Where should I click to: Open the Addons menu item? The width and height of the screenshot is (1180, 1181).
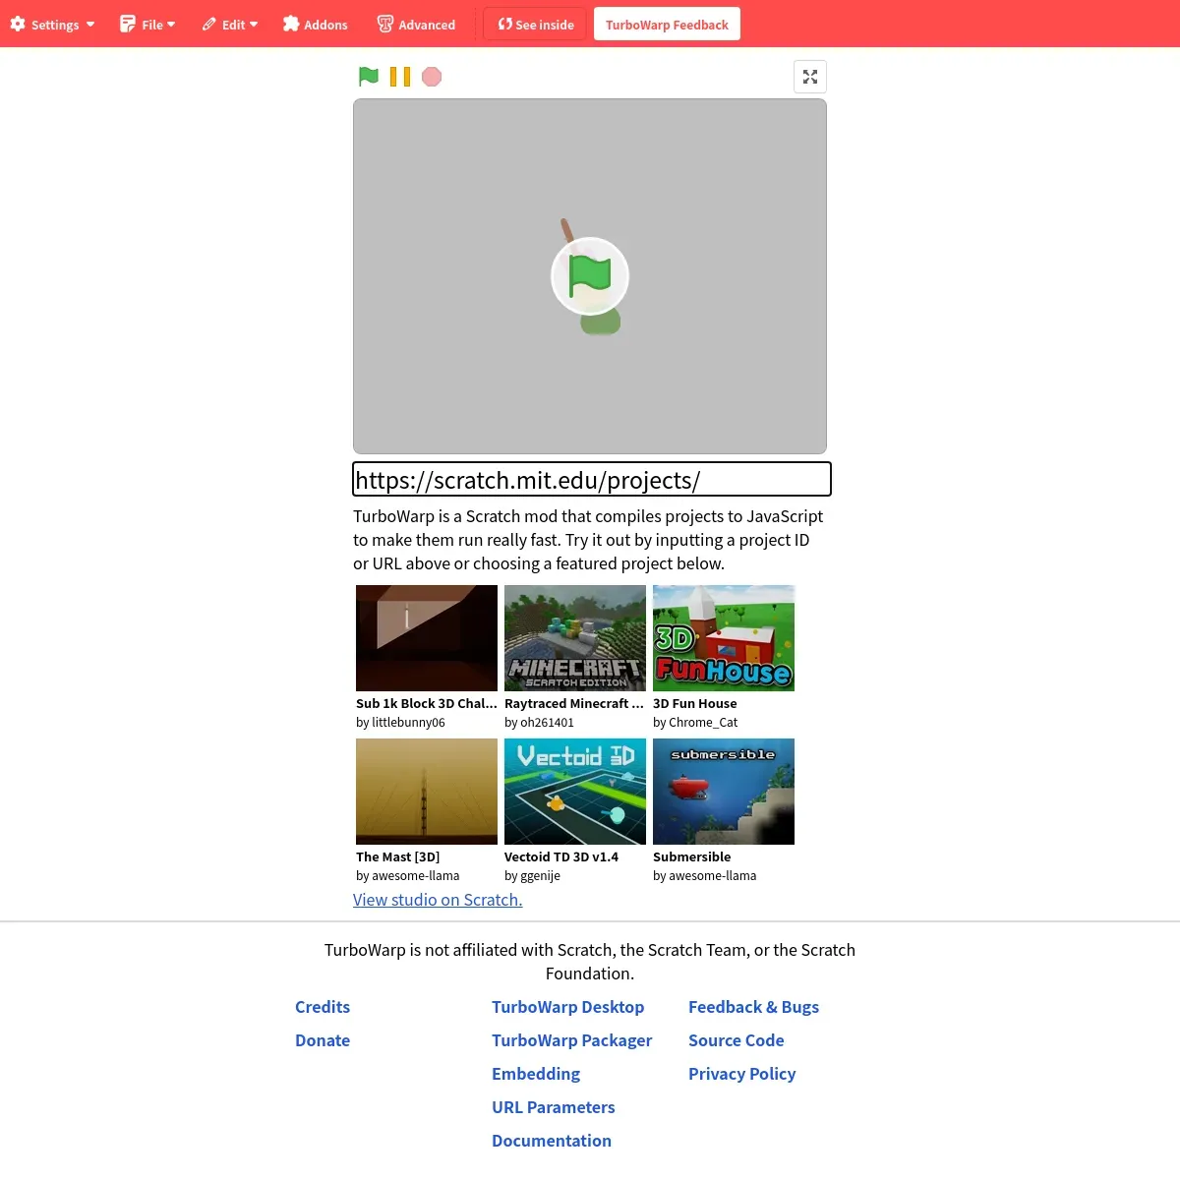(x=316, y=24)
